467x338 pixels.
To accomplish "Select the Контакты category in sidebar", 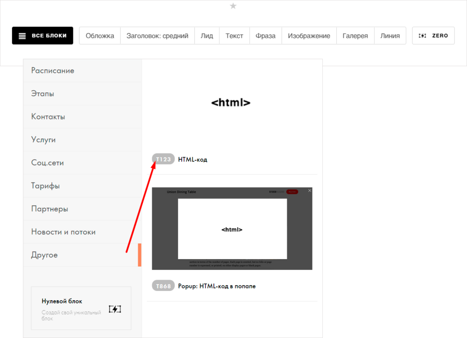I will 48,117.
